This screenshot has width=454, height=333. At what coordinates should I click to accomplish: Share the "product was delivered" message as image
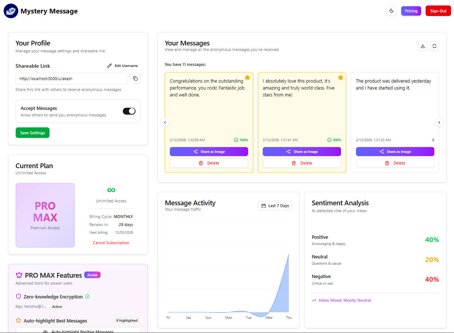395,151
